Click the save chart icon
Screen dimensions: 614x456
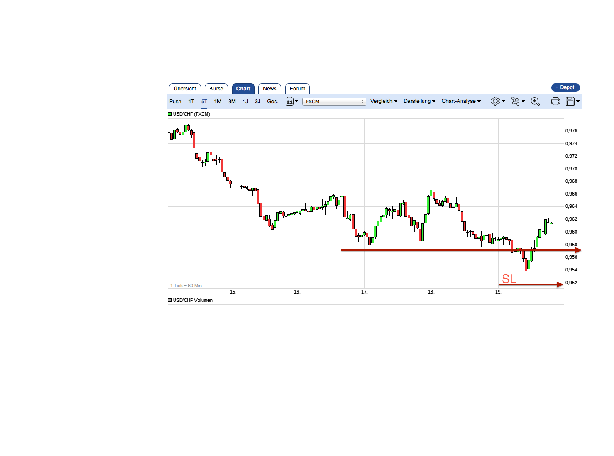pyautogui.click(x=570, y=101)
